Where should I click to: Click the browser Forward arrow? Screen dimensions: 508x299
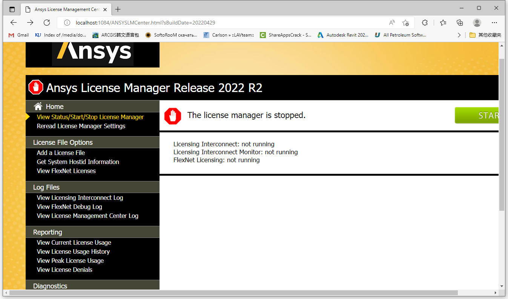pos(30,23)
